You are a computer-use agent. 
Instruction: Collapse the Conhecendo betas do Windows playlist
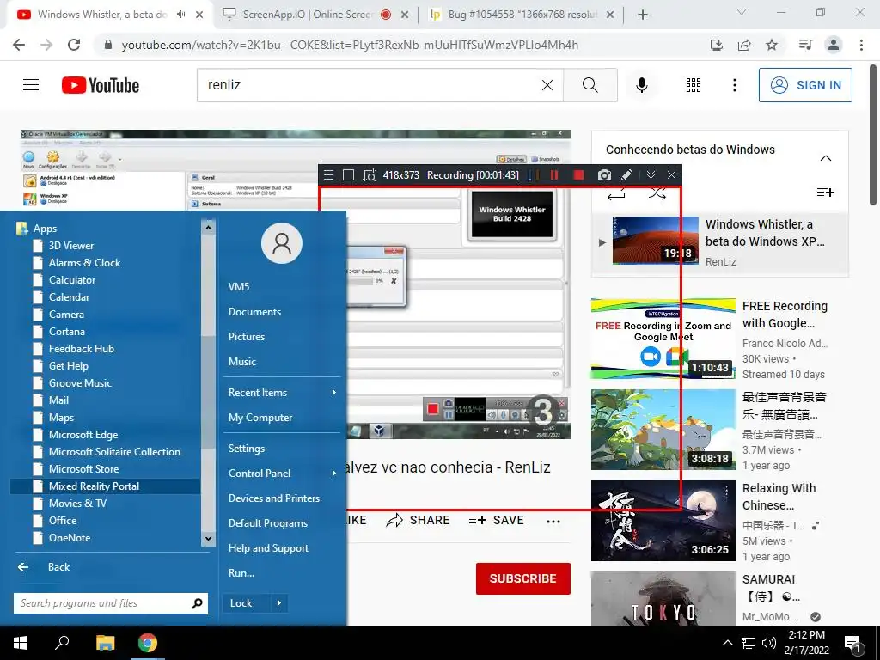pos(826,158)
